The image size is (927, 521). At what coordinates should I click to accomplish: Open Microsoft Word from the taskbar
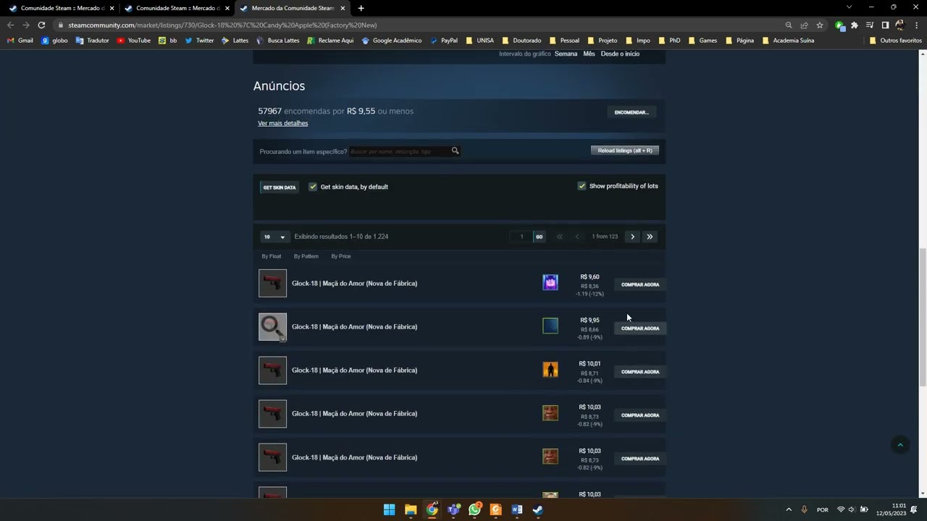coord(517,509)
